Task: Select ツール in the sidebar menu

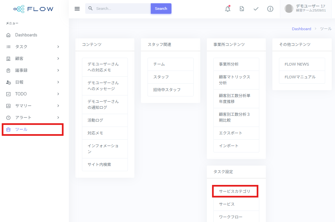Action: [x=21, y=129]
